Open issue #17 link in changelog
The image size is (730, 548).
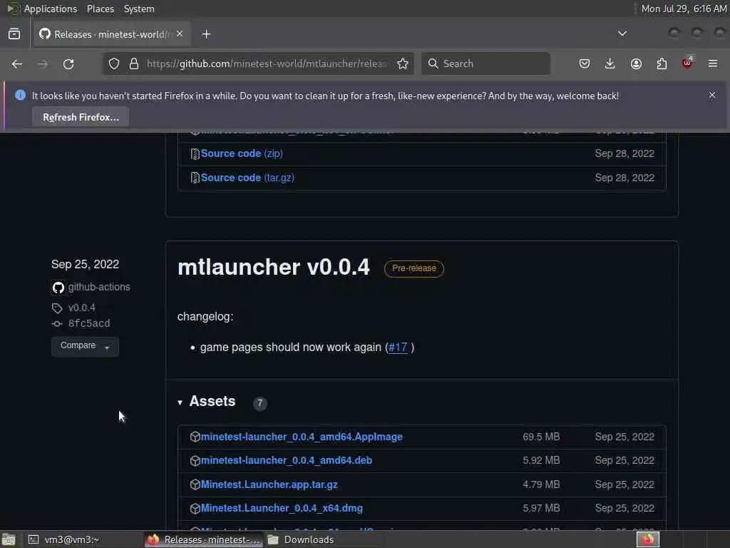click(398, 347)
